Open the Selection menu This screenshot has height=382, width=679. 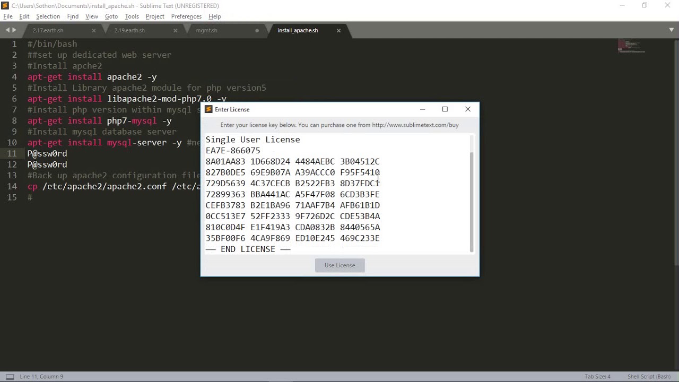pos(48,16)
